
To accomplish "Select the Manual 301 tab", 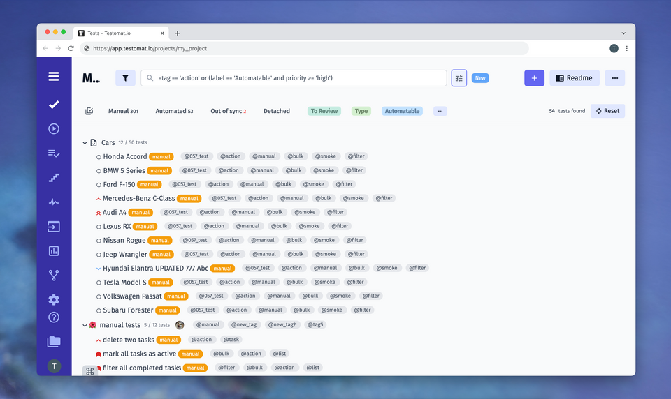I will pos(123,111).
